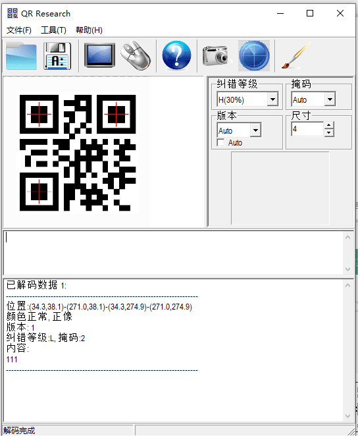
Task: Open the 帮助(H) menu
Action: coord(89,30)
